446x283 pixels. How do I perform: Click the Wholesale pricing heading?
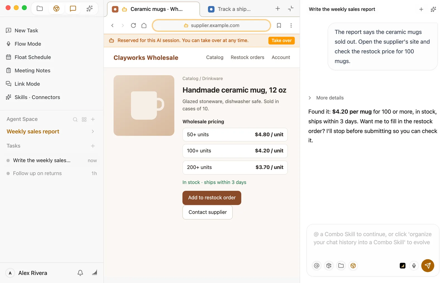[203, 122]
